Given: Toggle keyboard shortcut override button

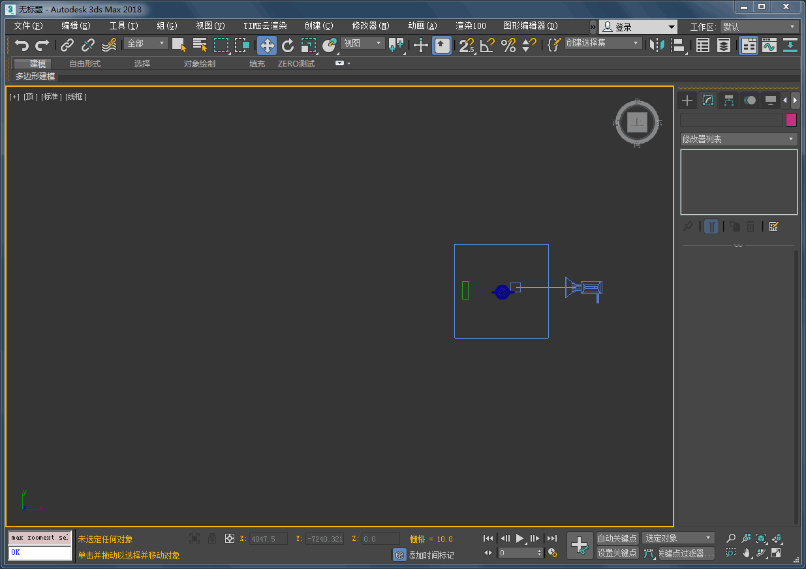Looking at the screenshot, I should click(x=442, y=45).
